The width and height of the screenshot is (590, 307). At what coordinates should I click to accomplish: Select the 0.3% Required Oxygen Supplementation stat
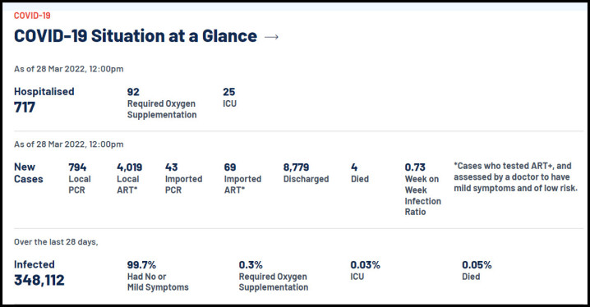coord(274,276)
